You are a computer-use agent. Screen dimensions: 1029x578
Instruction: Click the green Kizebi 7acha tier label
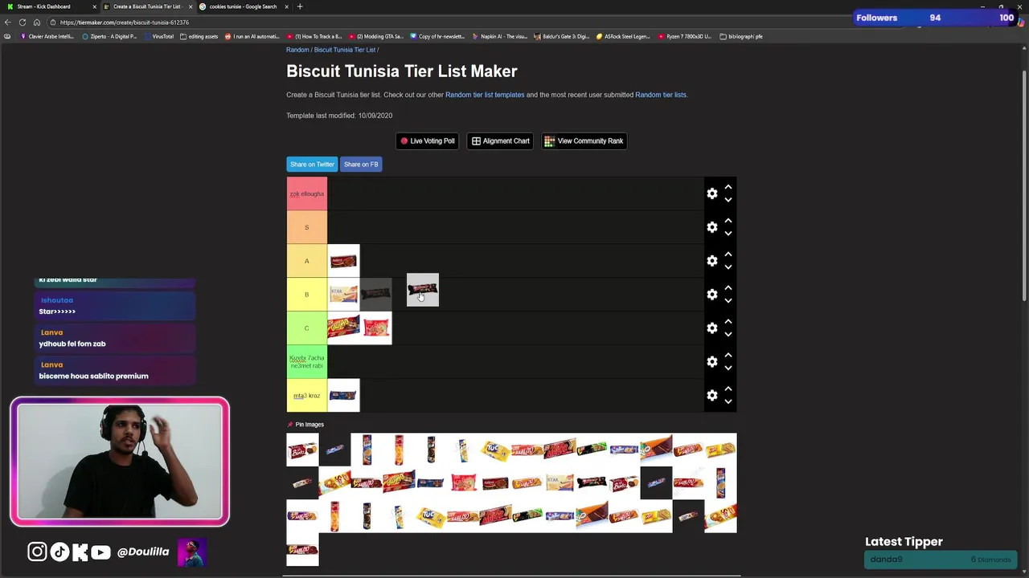(x=307, y=362)
